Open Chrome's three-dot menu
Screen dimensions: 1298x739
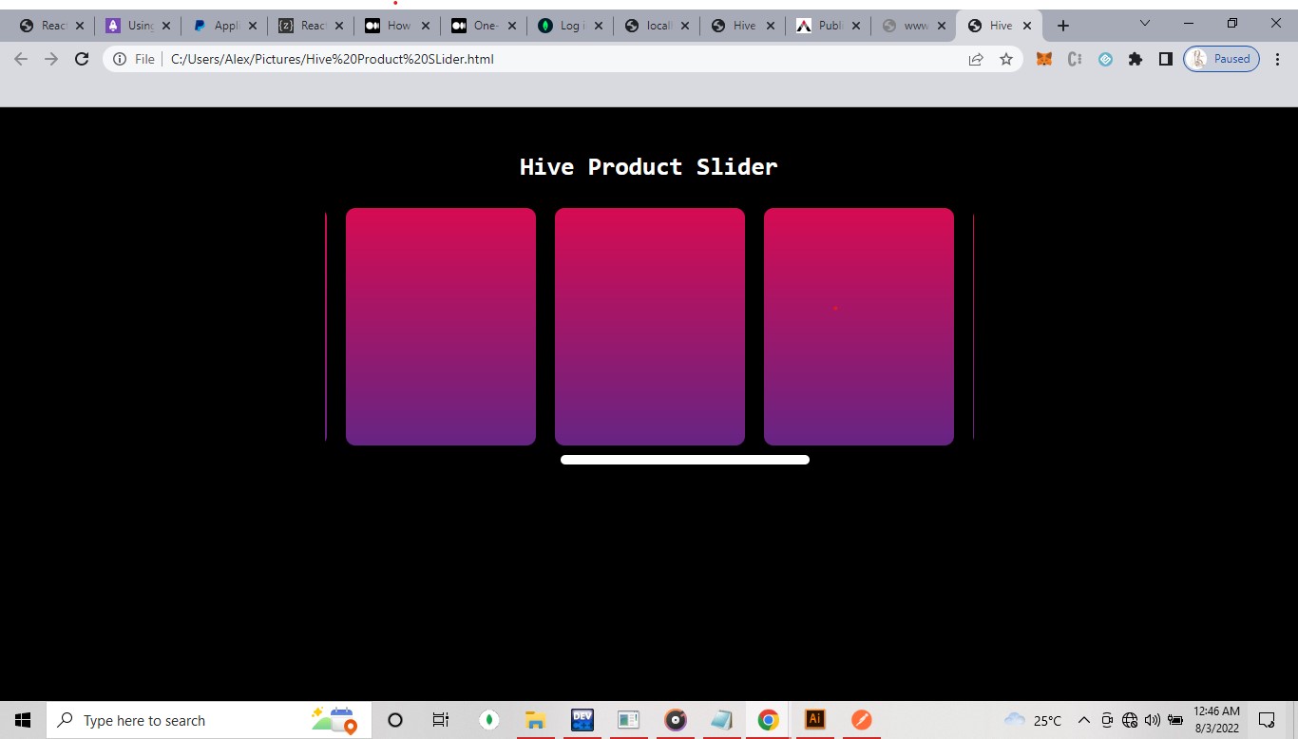pos(1277,59)
